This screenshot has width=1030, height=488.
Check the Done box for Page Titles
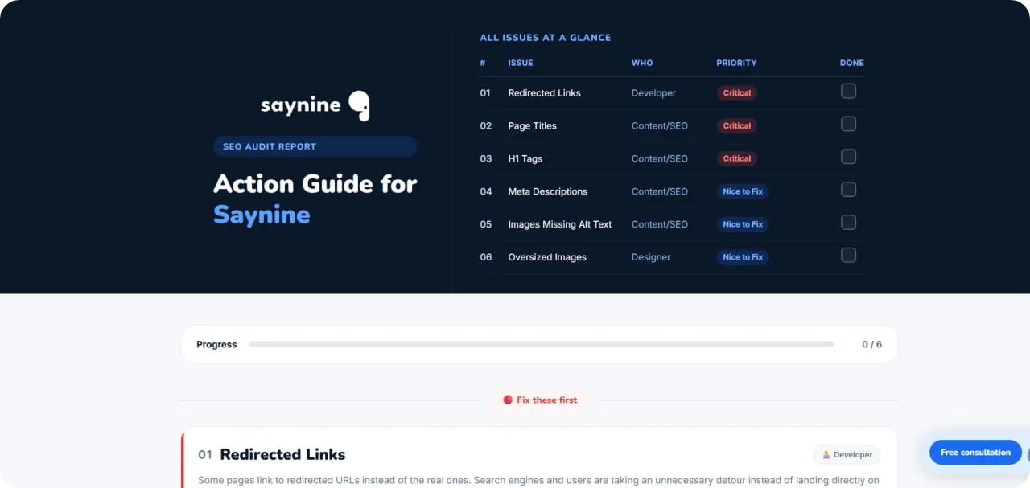click(x=848, y=124)
